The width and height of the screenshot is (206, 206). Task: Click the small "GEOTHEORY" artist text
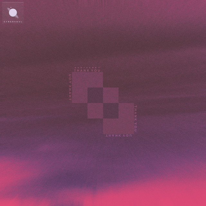pos(87,68)
